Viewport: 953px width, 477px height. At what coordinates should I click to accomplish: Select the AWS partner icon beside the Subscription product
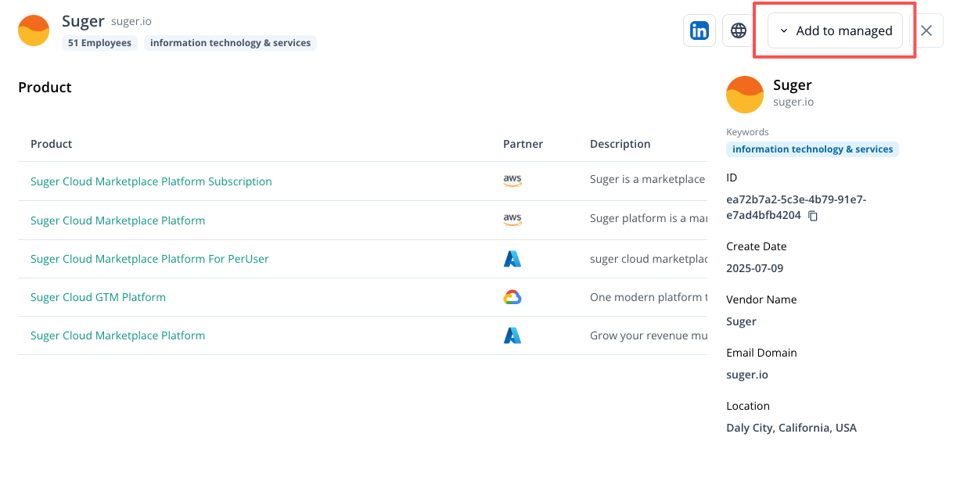pyautogui.click(x=512, y=181)
